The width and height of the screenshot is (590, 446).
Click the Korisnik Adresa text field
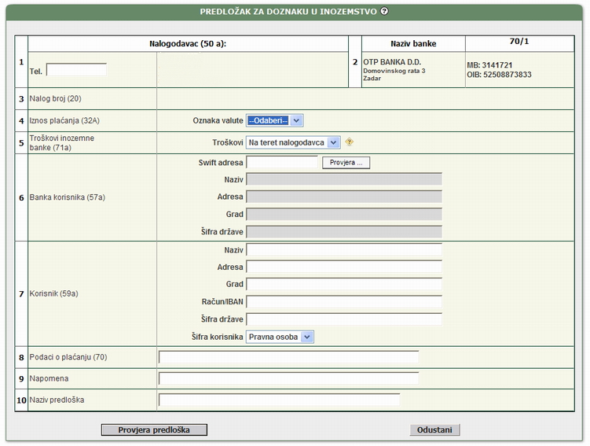343,267
